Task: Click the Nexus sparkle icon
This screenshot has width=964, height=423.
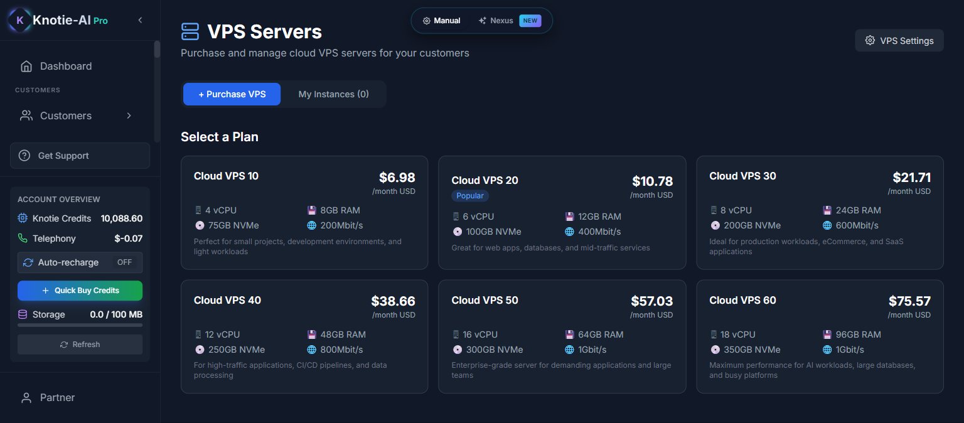Action: [x=483, y=21]
